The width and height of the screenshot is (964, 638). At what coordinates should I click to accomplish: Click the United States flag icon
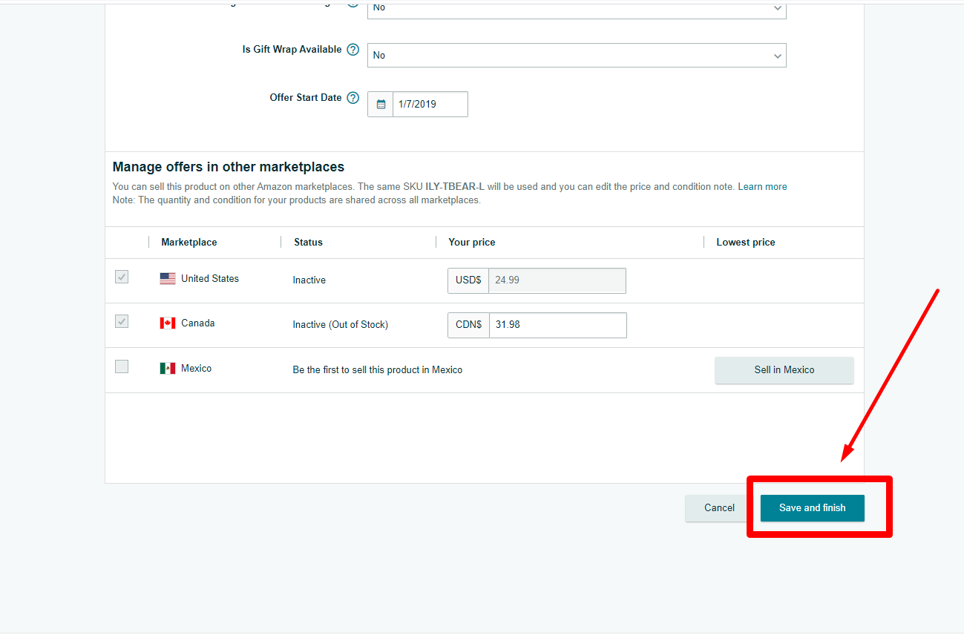168,279
